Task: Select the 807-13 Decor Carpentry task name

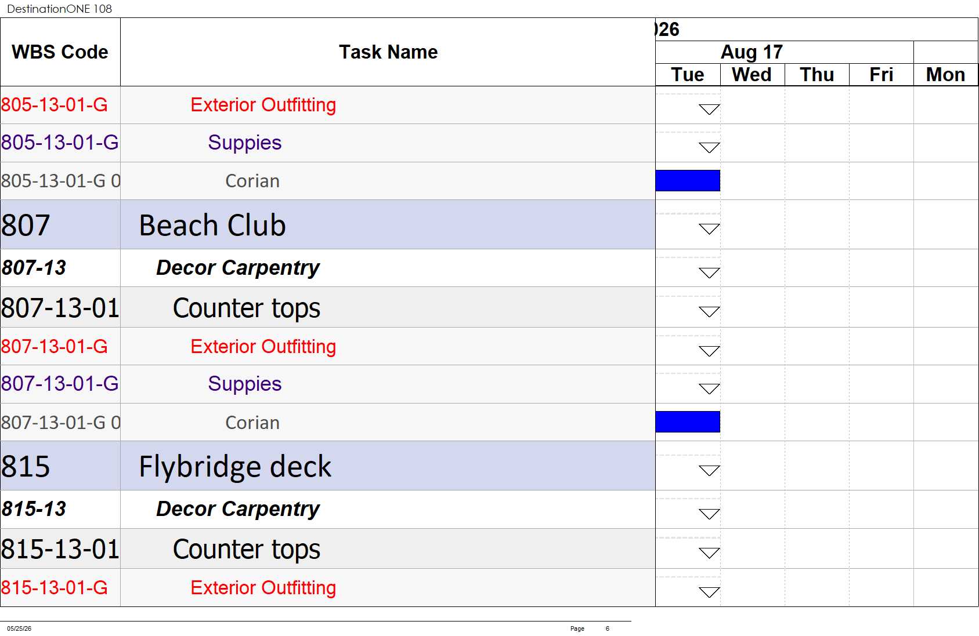Action: tap(238, 268)
